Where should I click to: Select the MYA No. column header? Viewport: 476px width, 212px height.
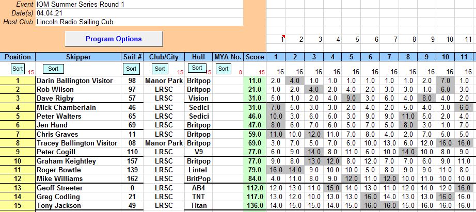228,57
